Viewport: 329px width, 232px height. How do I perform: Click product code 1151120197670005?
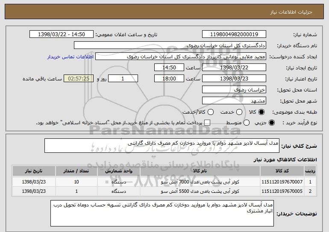click(x=282, y=191)
